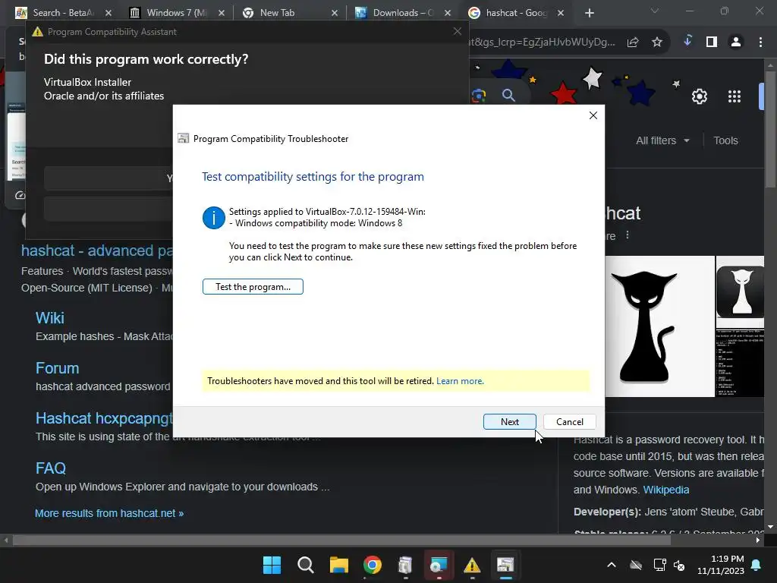
Task: Click the share page icon in address bar
Action: point(633,43)
